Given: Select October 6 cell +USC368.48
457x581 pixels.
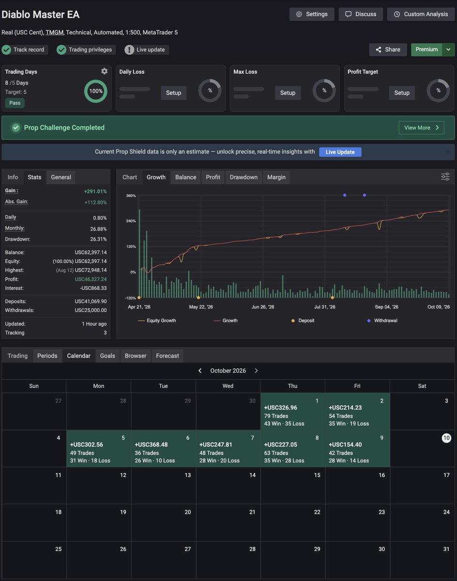Looking at the screenshot, I should 163,449.
